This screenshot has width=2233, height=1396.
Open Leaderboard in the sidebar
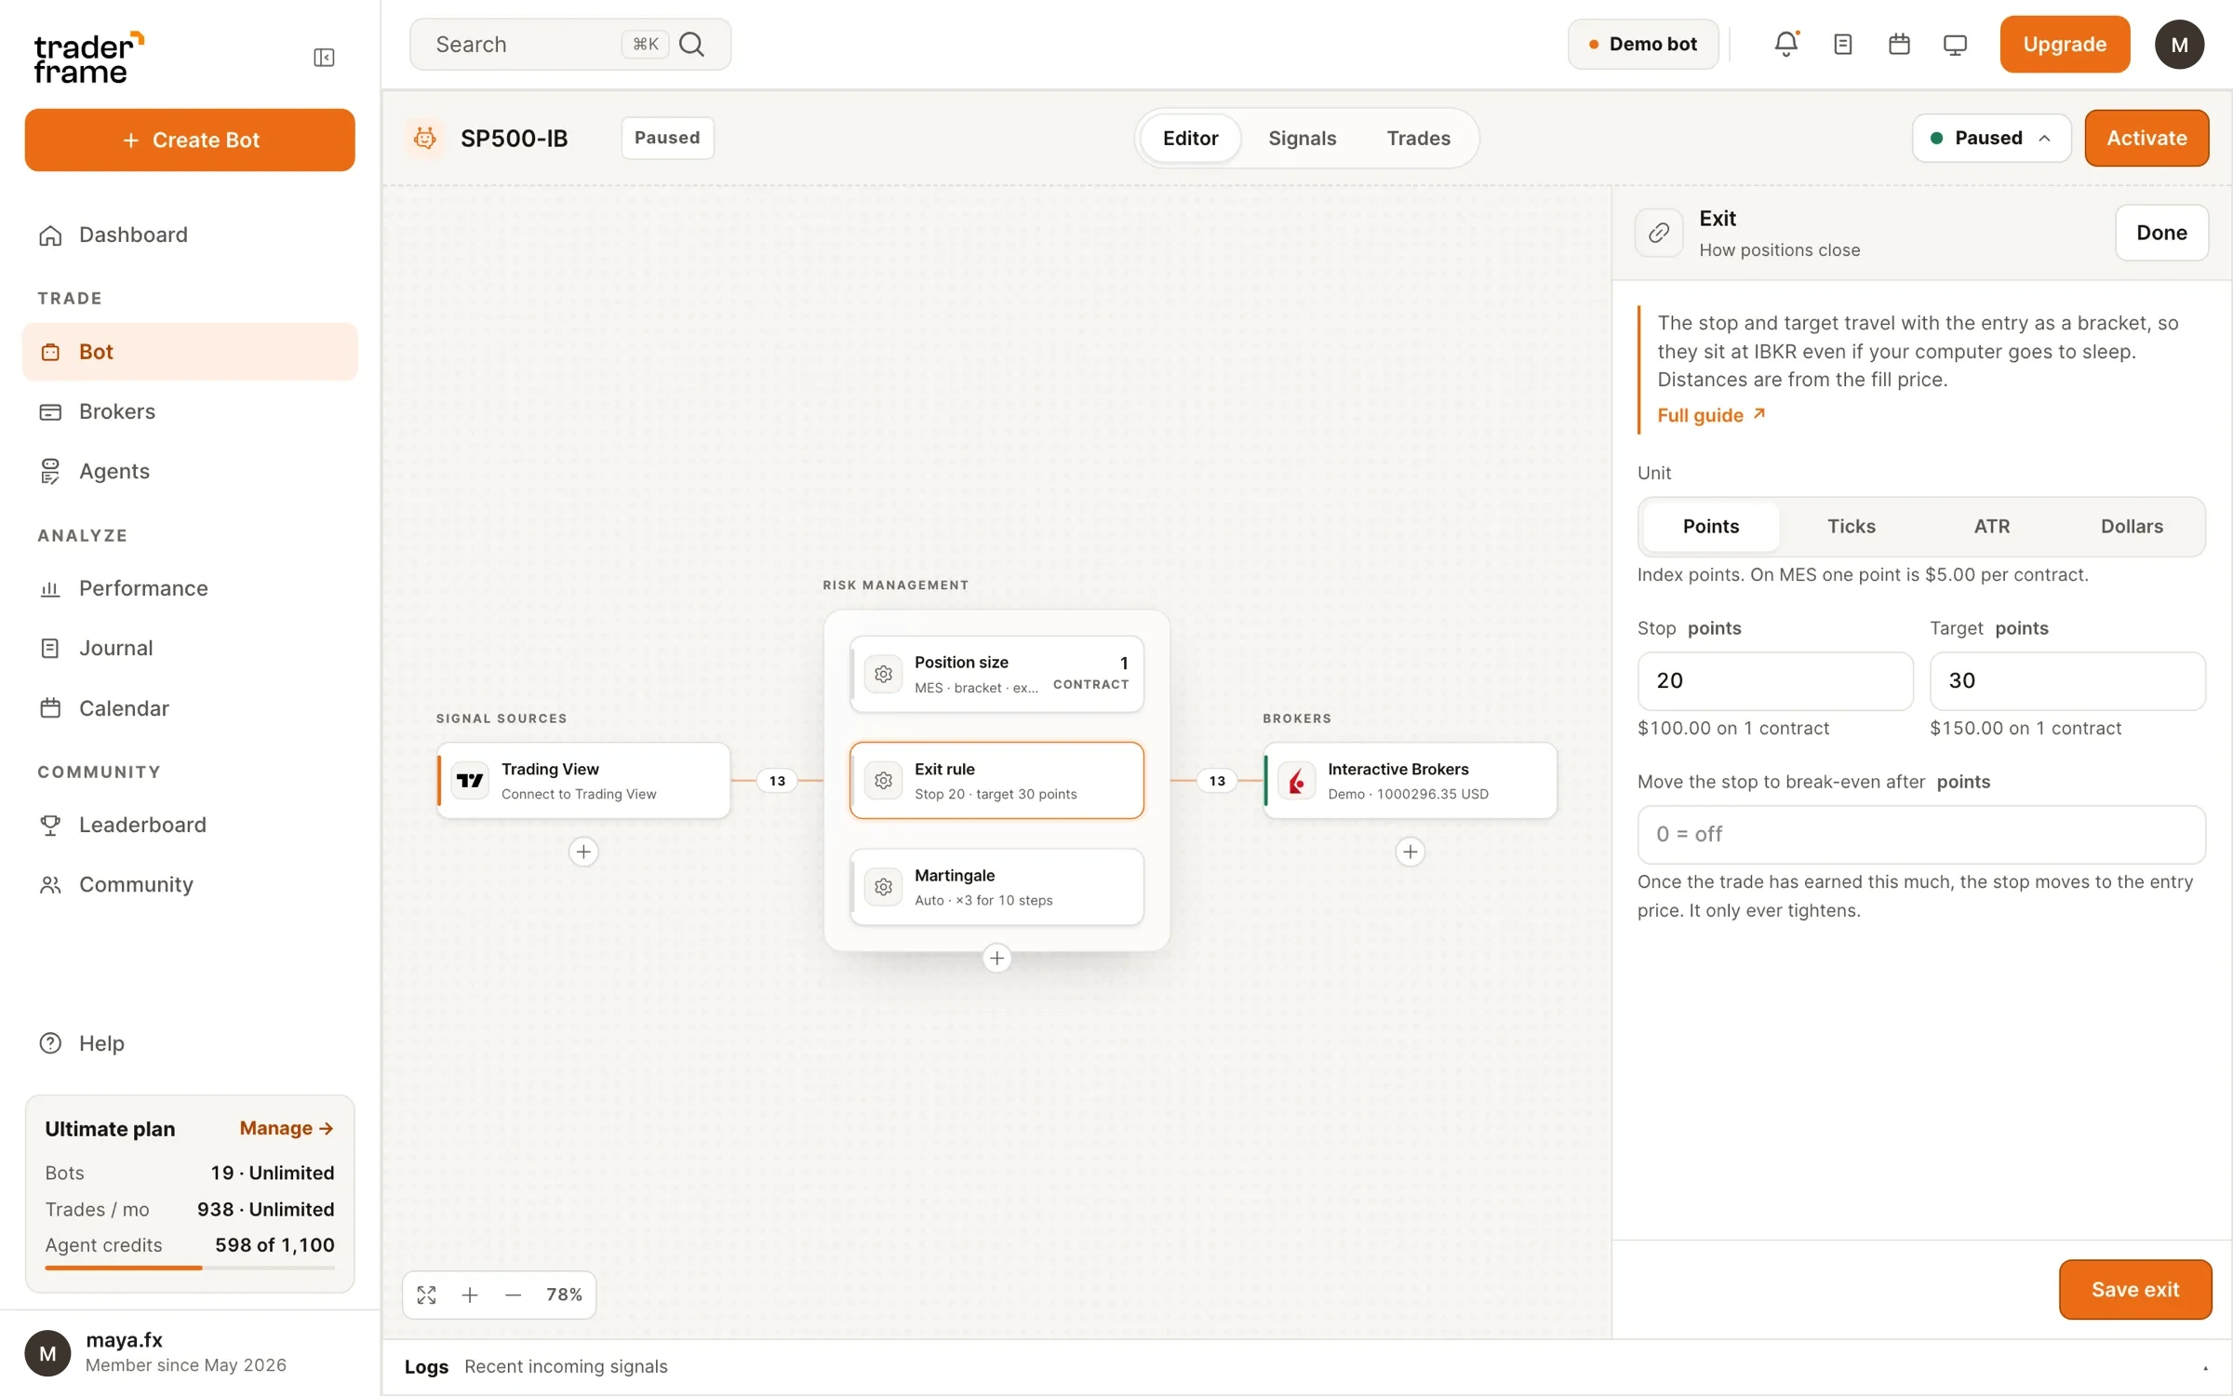point(190,825)
